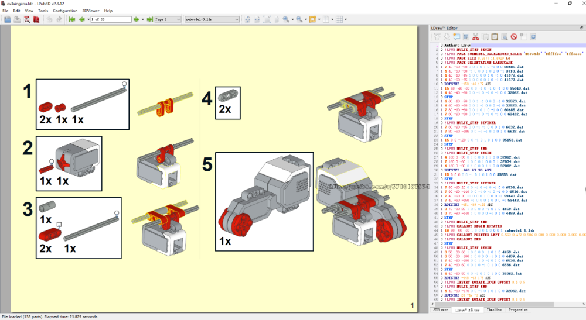
Task: Open the Page 1 dropdown
Action: [x=168, y=19]
